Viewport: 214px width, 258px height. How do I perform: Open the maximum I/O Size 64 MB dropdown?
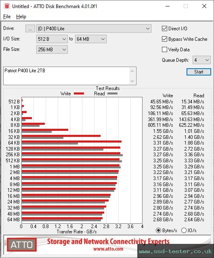pyautogui.click(x=91, y=39)
